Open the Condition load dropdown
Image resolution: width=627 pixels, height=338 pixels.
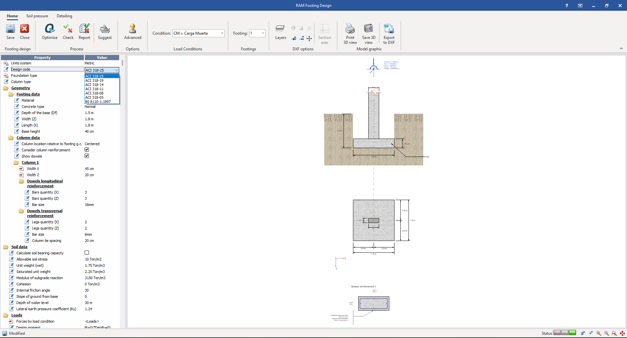[x=222, y=33]
